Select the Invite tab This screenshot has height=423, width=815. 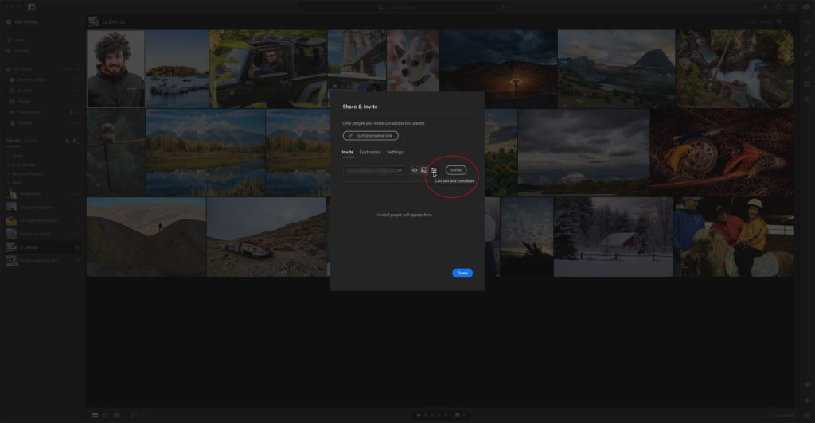pyautogui.click(x=348, y=152)
